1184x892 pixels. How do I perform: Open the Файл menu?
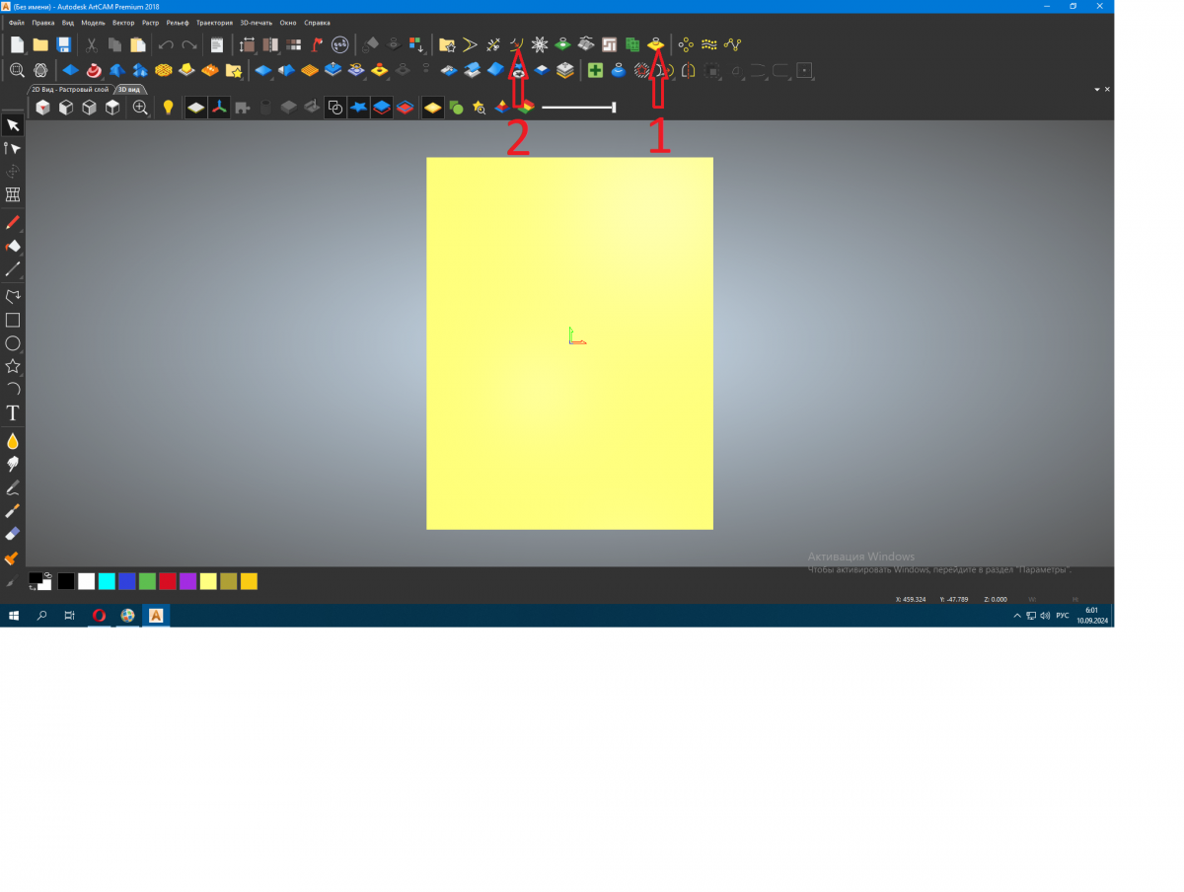coord(17,22)
